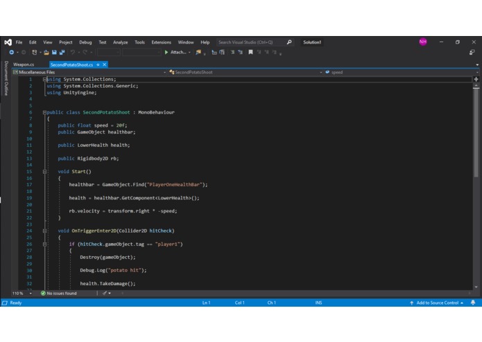This screenshot has height=342, width=482.
Task: Pin the SecondPotatoShoot.cs tab
Action: coord(98,64)
